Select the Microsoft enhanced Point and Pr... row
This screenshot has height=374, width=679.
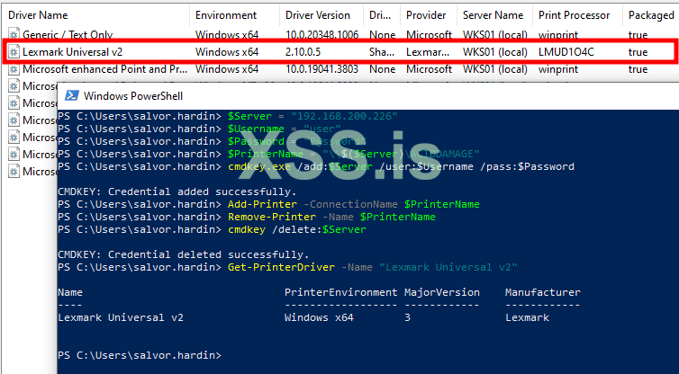pyautogui.click(x=339, y=69)
